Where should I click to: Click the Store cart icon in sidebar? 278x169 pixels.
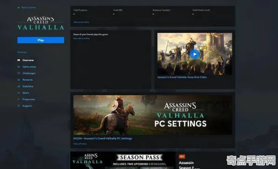[19, 92]
